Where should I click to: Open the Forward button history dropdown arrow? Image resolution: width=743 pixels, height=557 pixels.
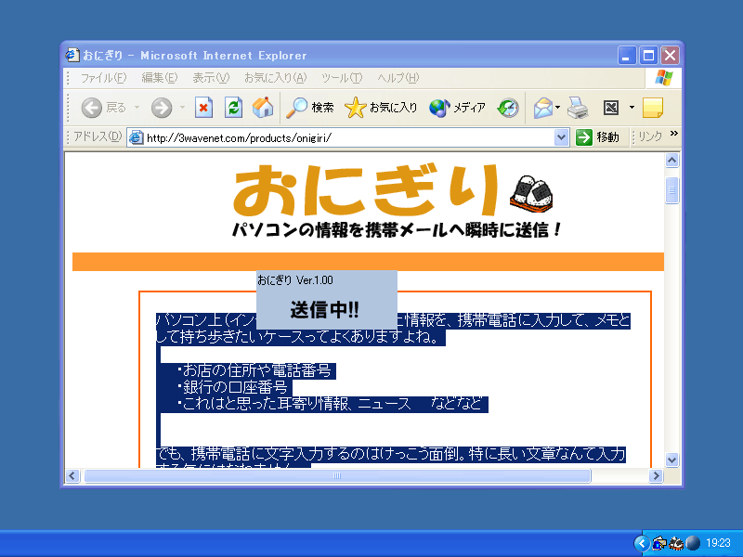[x=182, y=108]
